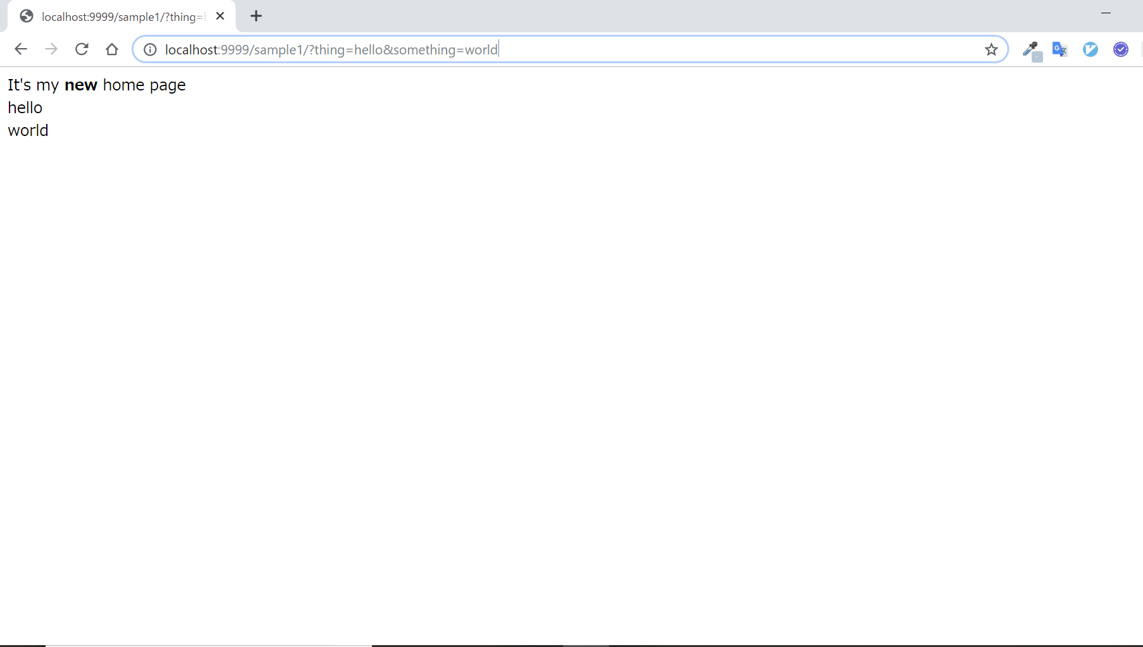Navigate back to the previous page
Image resolution: width=1143 pixels, height=647 pixels.
click(21, 49)
